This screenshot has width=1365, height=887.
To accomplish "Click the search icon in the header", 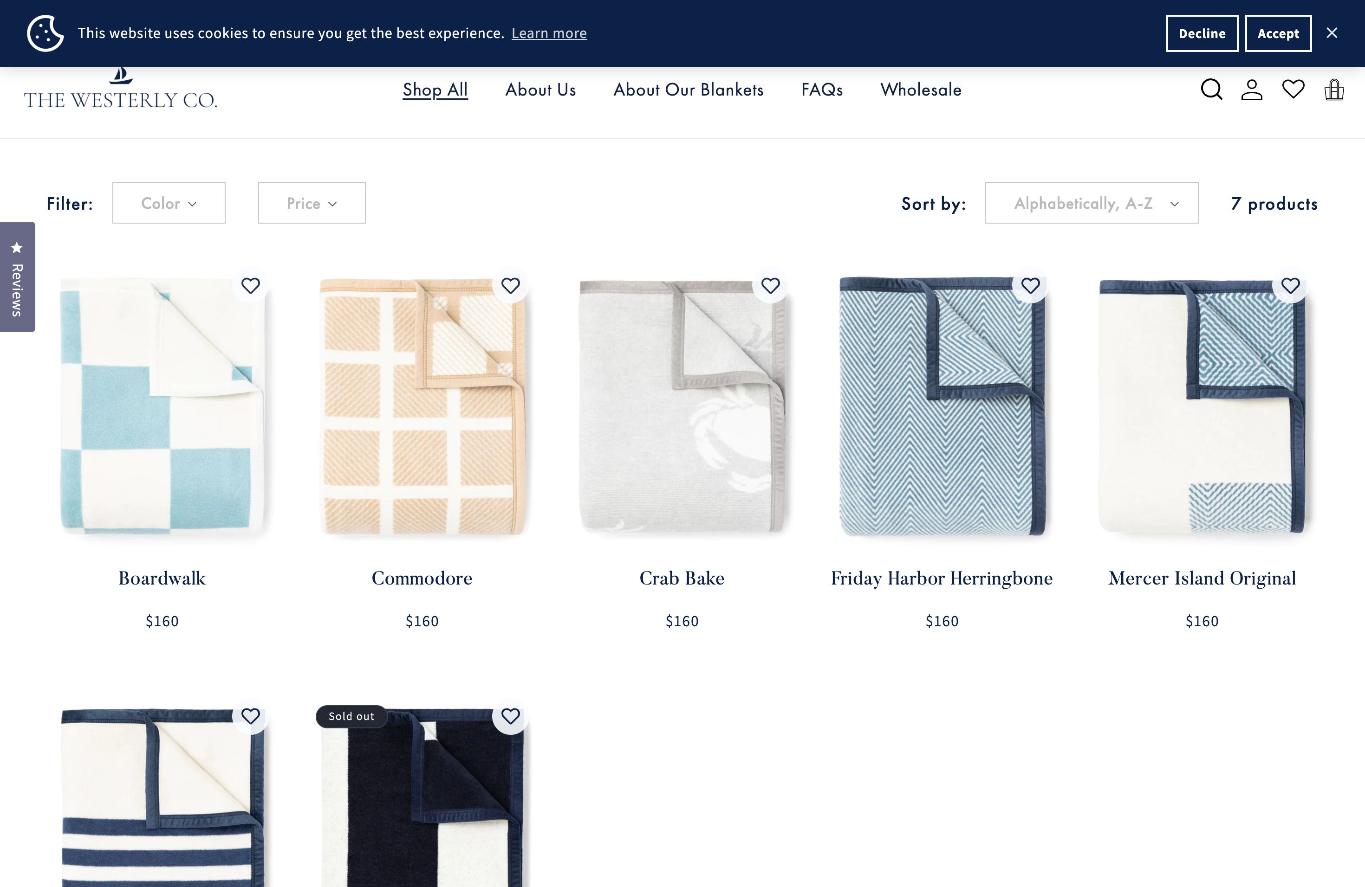I will 1212,90.
